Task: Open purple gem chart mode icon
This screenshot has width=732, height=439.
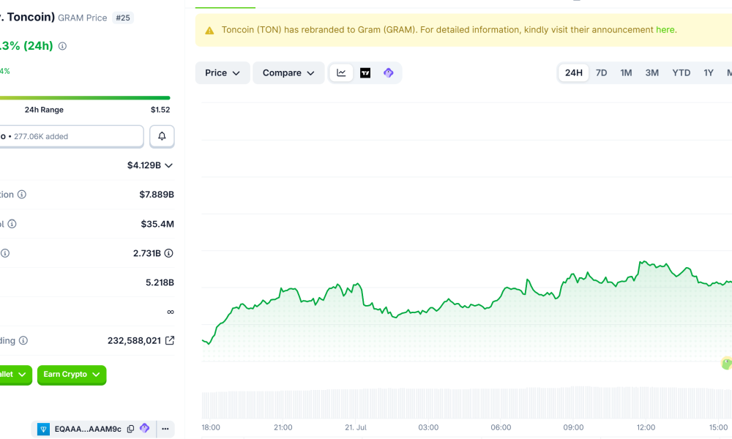Action: coord(389,72)
